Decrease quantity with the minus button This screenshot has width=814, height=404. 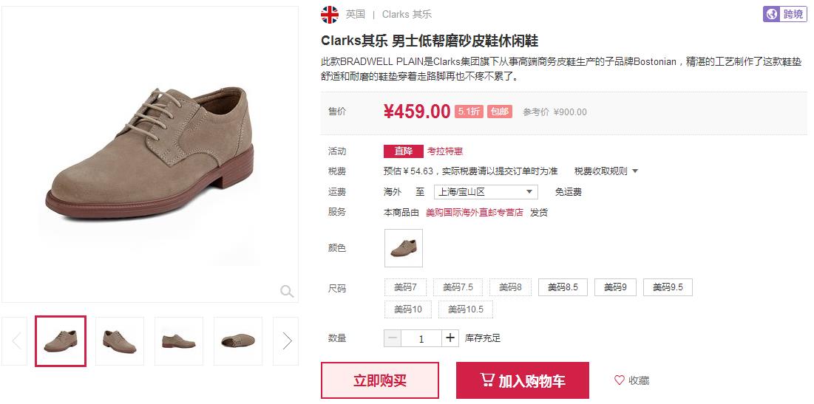393,338
